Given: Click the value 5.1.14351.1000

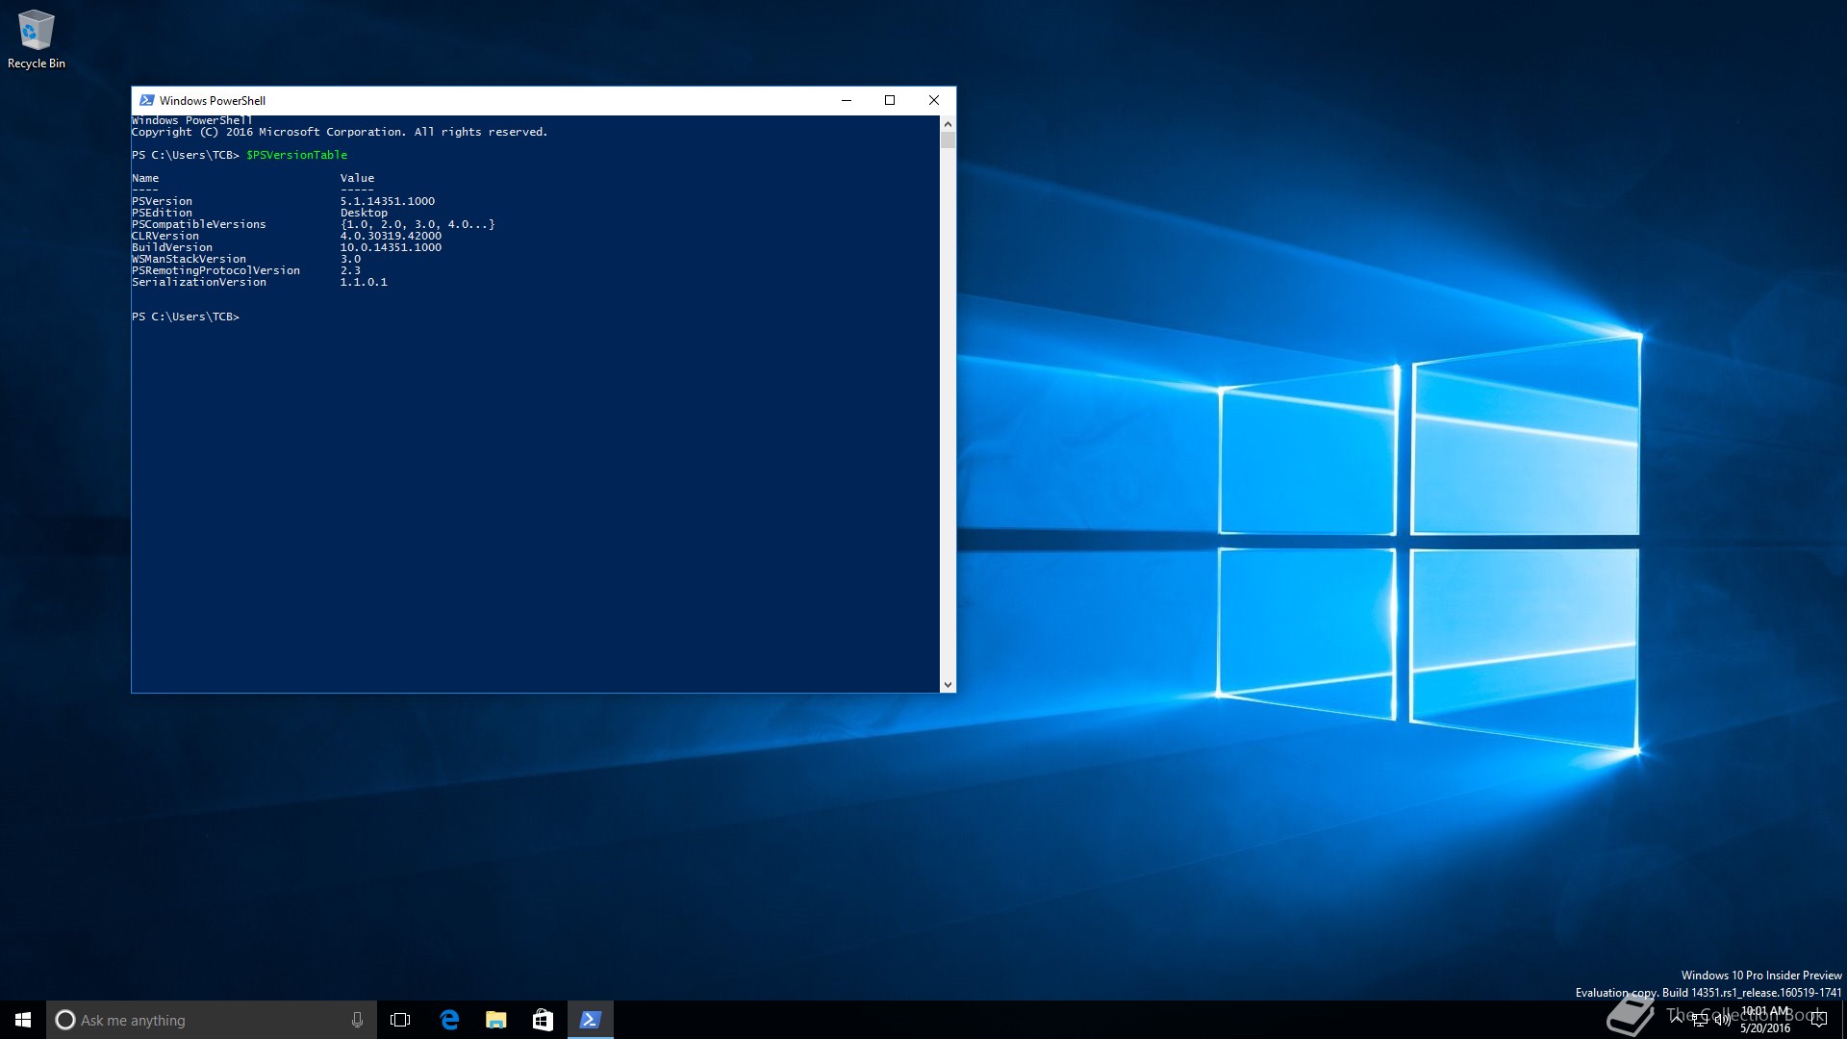Looking at the screenshot, I should [388, 201].
